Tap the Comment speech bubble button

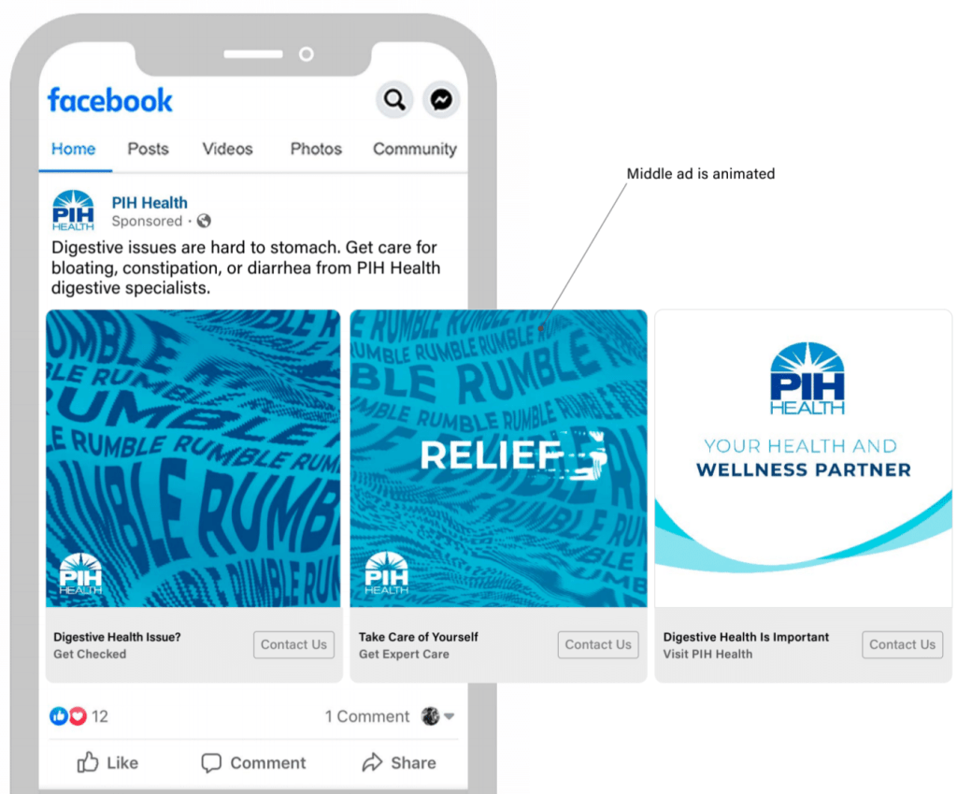click(253, 763)
